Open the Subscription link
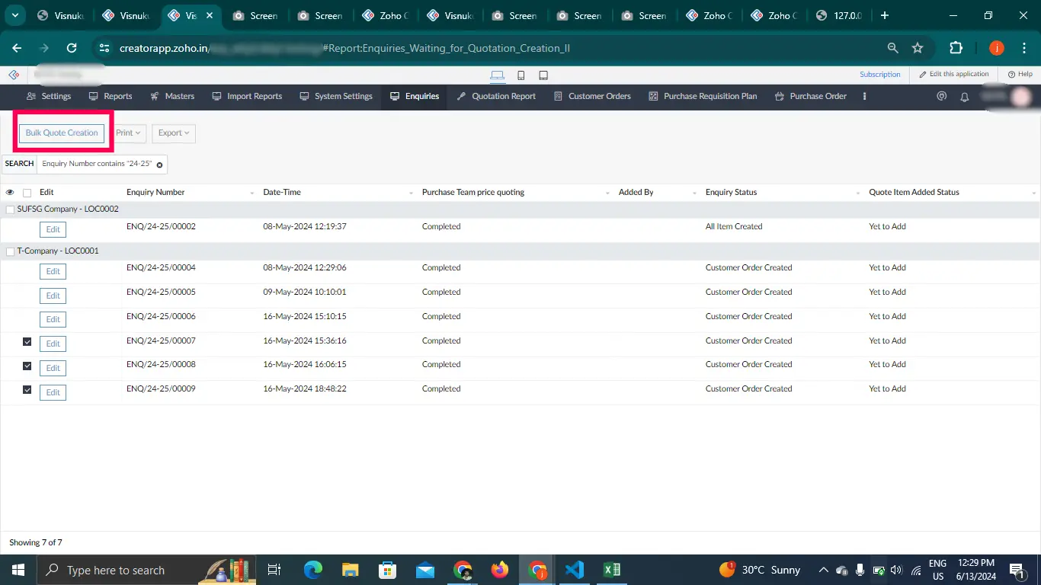Image resolution: width=1041 pixels, height=585 pixels. pyautogui.click(x=880, y=74)
